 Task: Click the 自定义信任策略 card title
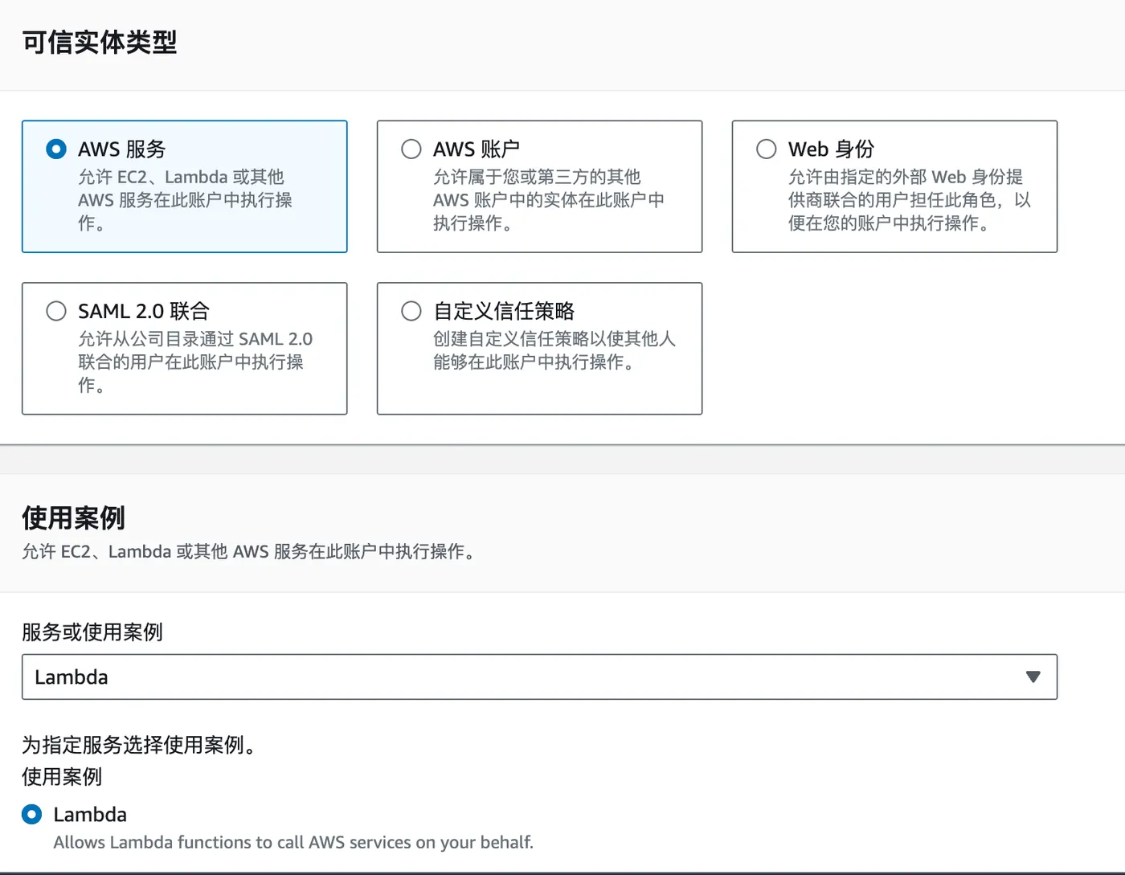coord(504,311)
